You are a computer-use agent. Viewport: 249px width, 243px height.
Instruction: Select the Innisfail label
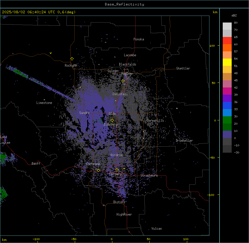click(120, 94)
